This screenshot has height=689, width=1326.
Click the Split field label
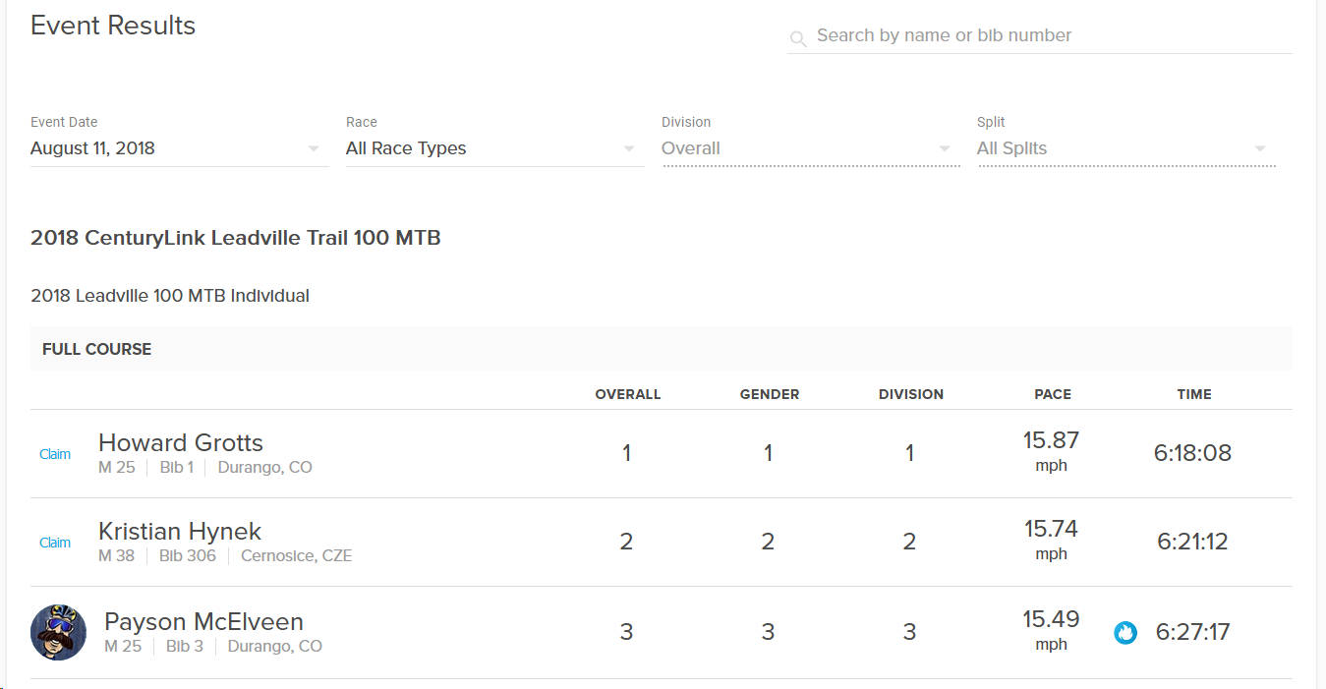point(991,123)
